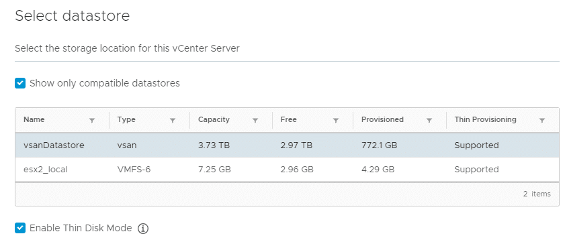Image resolution: width=567 pixels, height=242 pixels.
Task: Sort by Thin Provisioning column header
Action: 485,119
